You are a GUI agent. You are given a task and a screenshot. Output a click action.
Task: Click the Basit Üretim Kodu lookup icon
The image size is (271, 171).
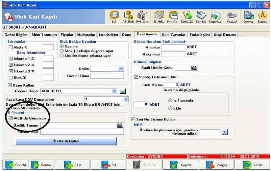(x=194, y=68)
